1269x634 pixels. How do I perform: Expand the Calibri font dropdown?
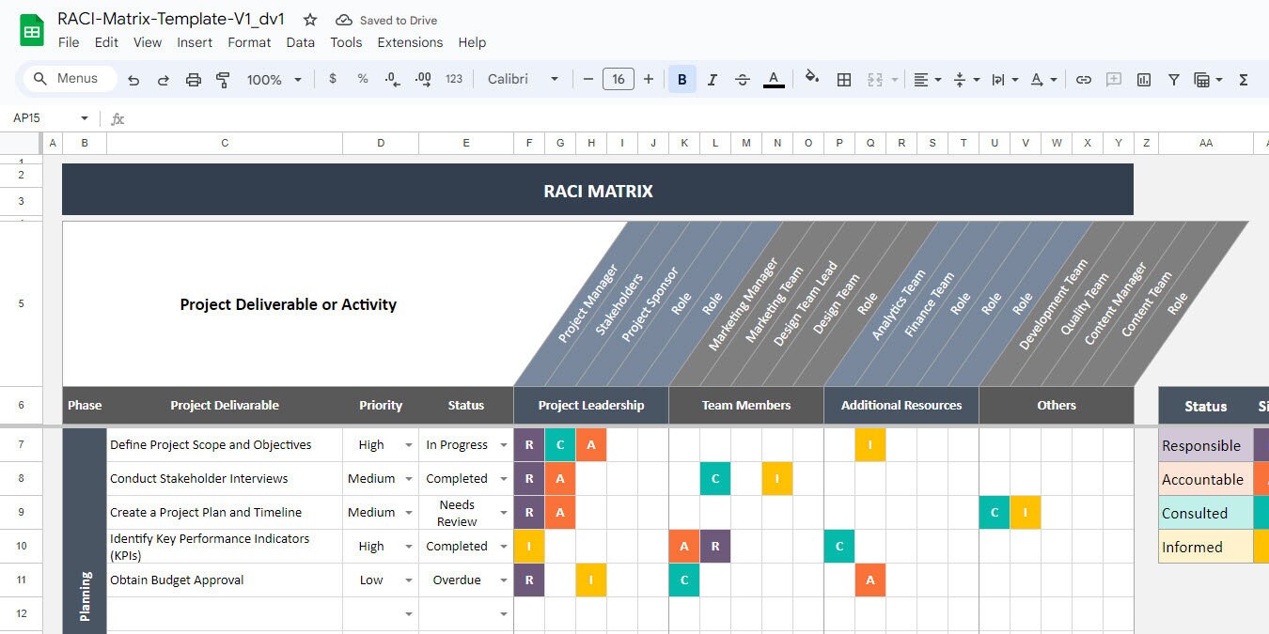pyautogui.click(x=553, y=79)
